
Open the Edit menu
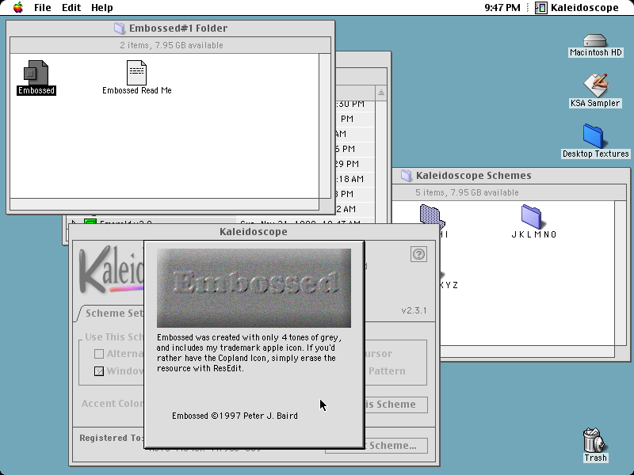(x=71, y=8)
